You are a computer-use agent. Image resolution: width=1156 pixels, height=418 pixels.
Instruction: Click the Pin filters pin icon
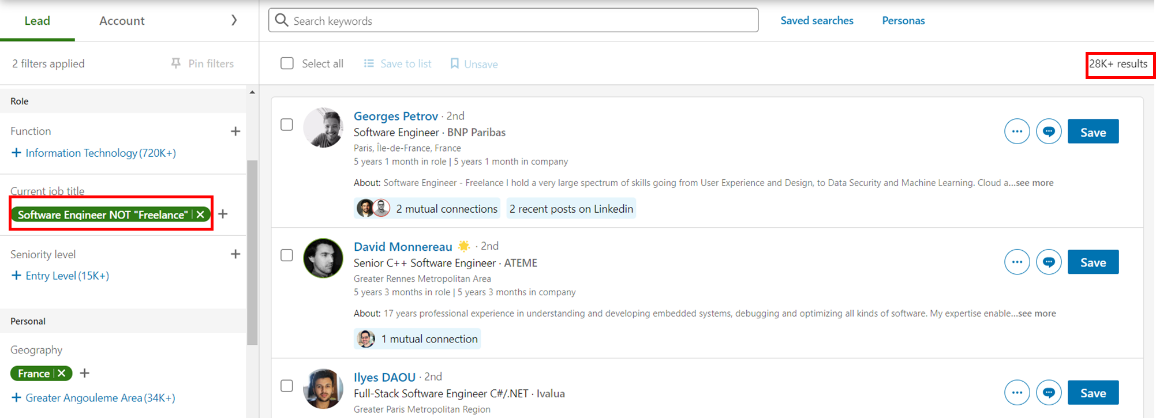[176, 63]
